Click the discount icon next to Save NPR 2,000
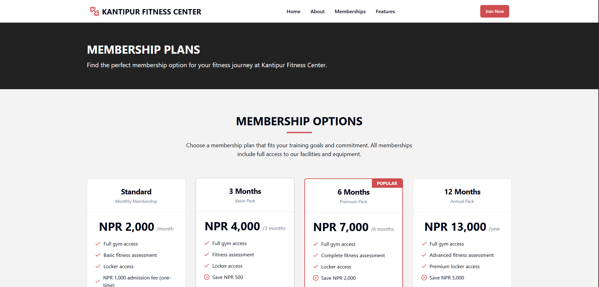The width and height of the screenshot is (599, 287). [315, 278]
